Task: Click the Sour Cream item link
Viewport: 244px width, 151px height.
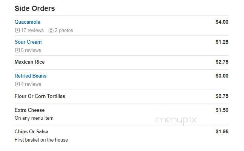Action: coord(28,42)
